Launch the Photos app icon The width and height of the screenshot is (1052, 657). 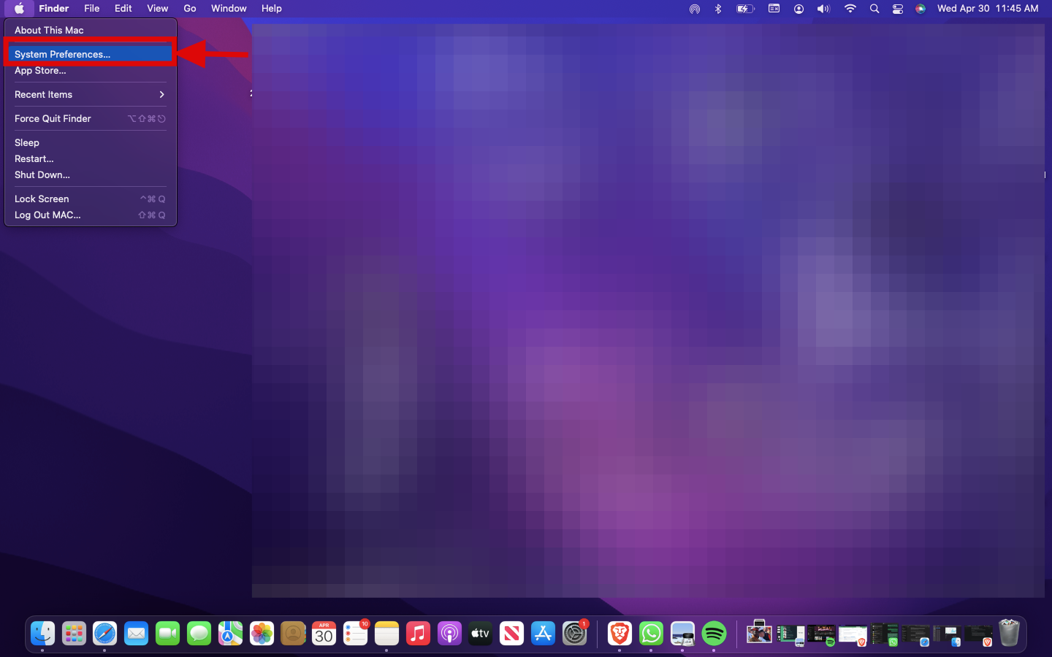(262, 634)
